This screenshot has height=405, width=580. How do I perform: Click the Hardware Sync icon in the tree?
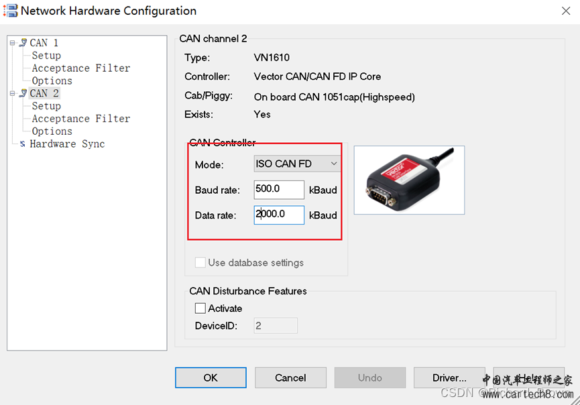(x=22, y=143)
